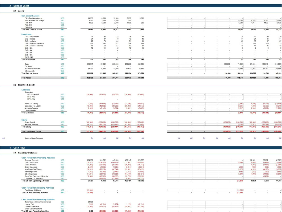Viewport: 282px width, 212px height.
Task: Select Cash Flows from Investing Activities title
Action: point(38,188)
